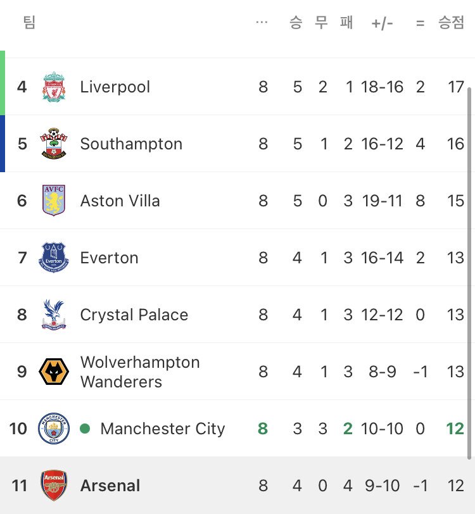Click the 팀 team column header
Image resolution: width=475 pixels, height=514 pixels.
[29, 23]
